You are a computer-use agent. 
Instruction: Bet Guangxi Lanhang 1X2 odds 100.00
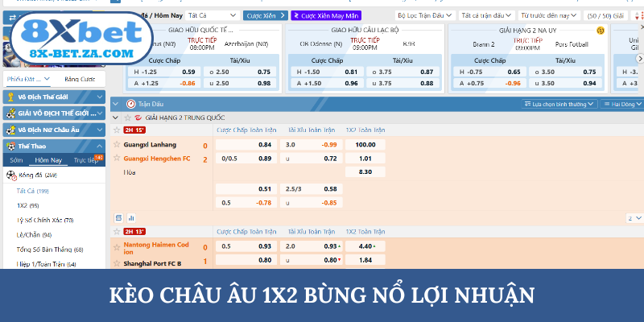(365, 145)
